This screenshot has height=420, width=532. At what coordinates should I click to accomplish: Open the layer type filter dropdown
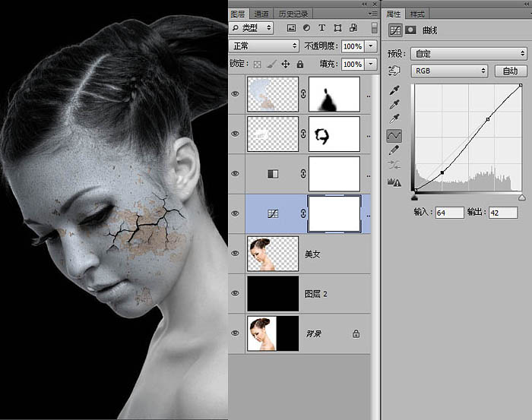pos(251,28)
